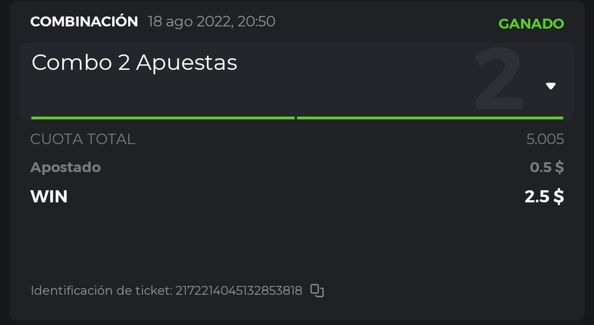The image size is (594, 325).
Task: Click the word Apuestas in the combo title
Action: tap(186, 63)
